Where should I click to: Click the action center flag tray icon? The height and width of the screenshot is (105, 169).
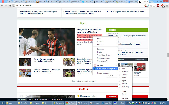pos(140,103)
